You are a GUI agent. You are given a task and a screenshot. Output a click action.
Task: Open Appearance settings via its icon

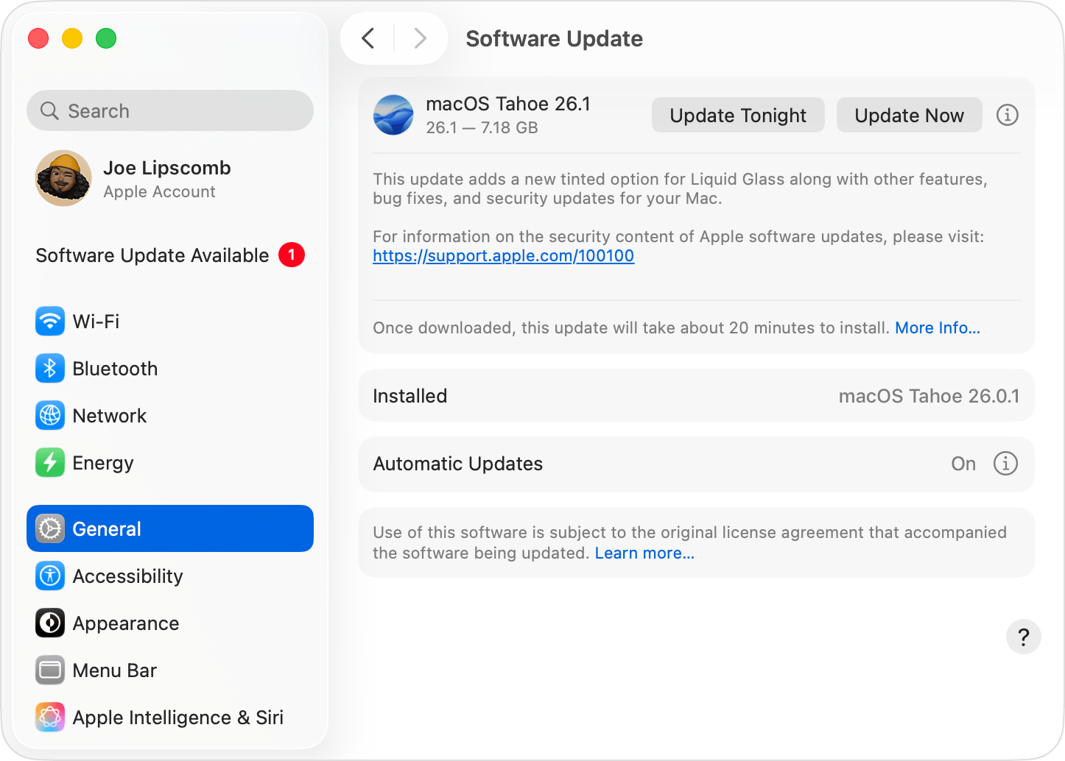click(x=49, y=623)
